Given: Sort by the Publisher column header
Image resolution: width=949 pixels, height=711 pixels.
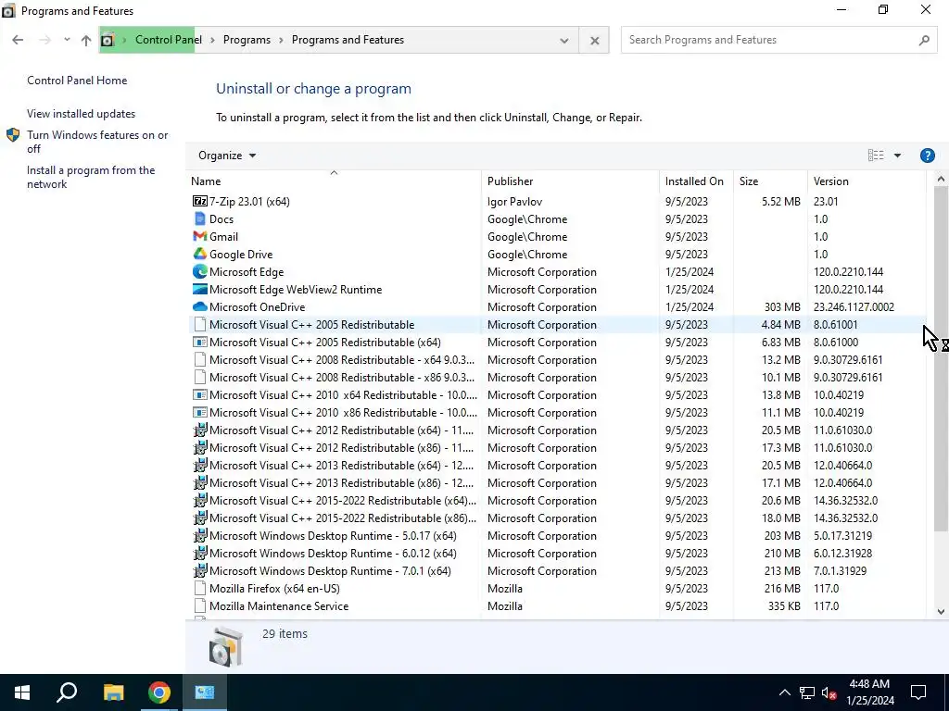Looking at the screenshot, I should [570, 181].
